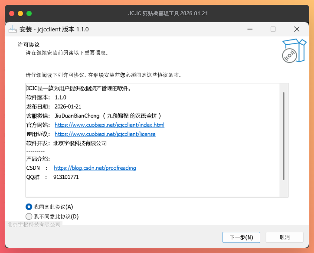Click the license text vertical scrollbar thumb
This screenshot has width=314, height=253.
[x=284, y=136]
